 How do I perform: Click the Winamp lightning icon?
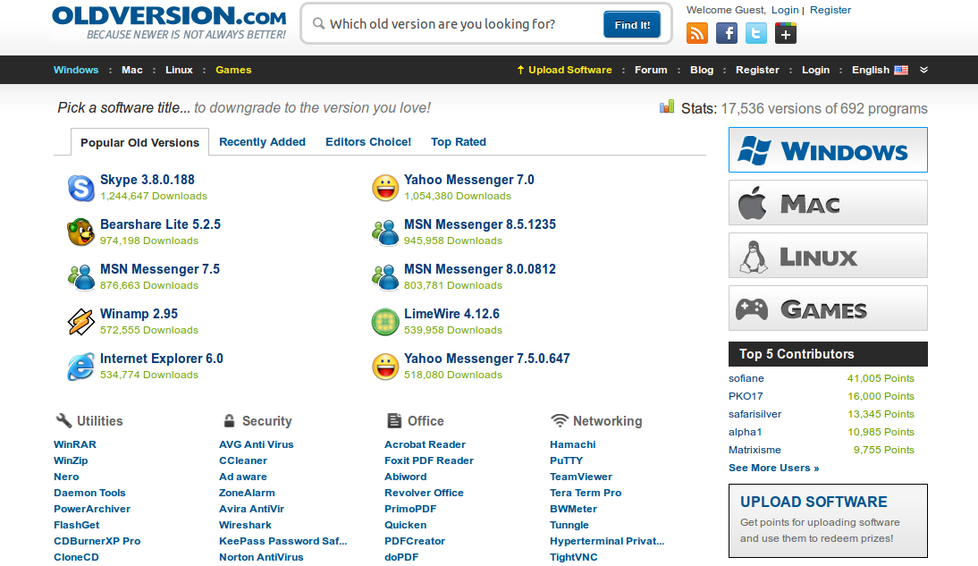tap(81, 322)
